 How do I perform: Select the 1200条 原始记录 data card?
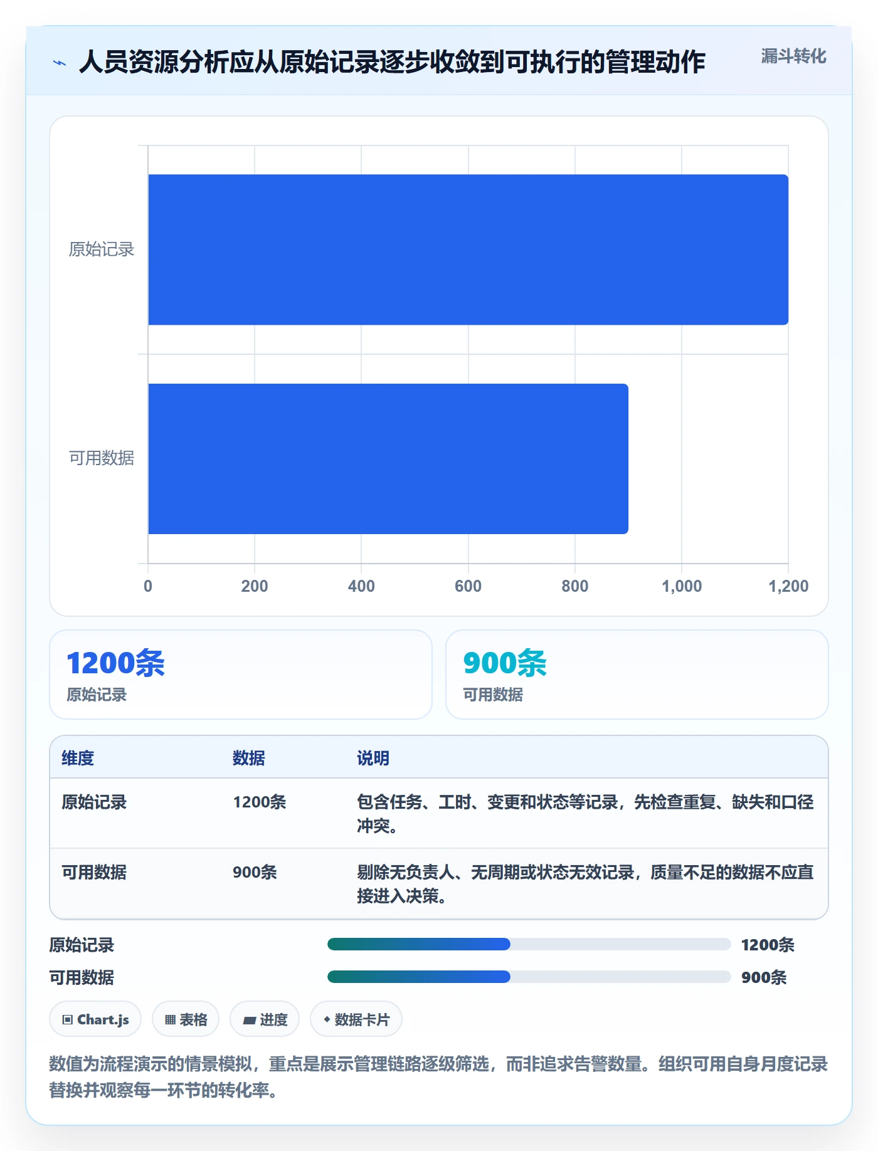click(241, 675)
